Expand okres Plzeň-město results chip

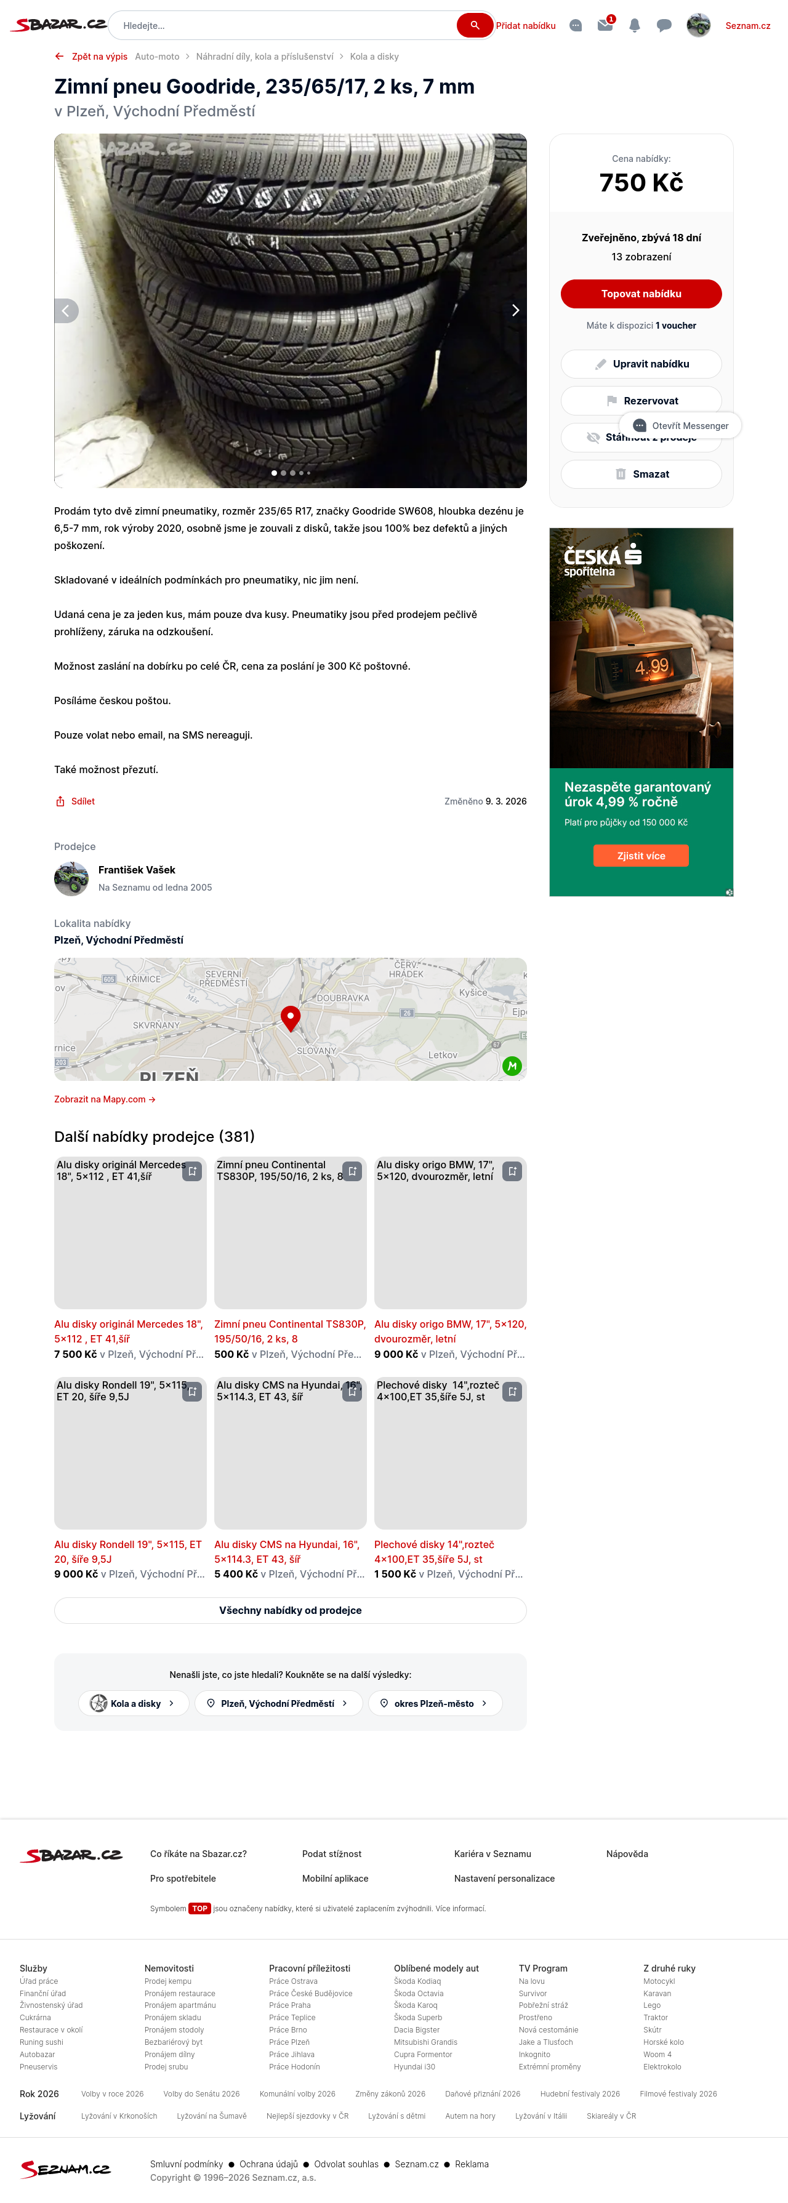pyautogui.click(x=435, y=1703)
